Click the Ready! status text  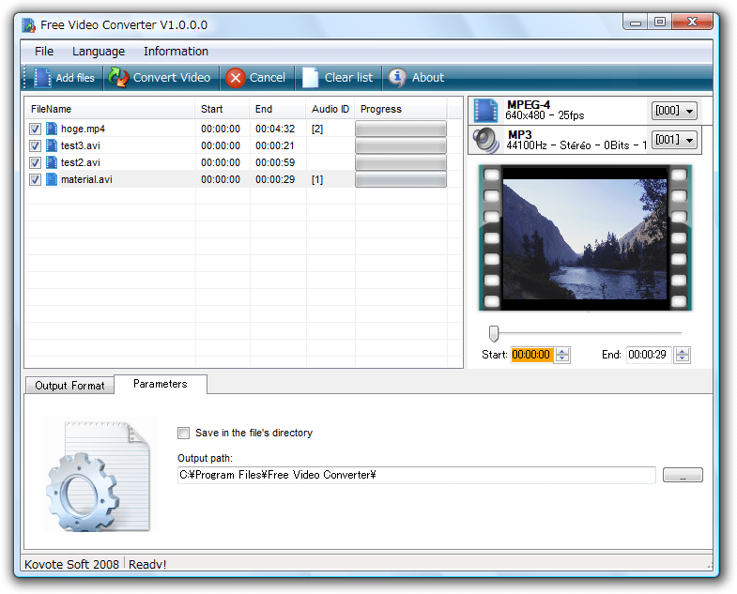pos(147,564)
